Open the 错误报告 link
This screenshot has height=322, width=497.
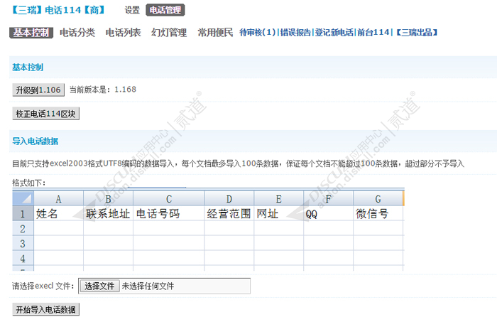tap(295, 33)
